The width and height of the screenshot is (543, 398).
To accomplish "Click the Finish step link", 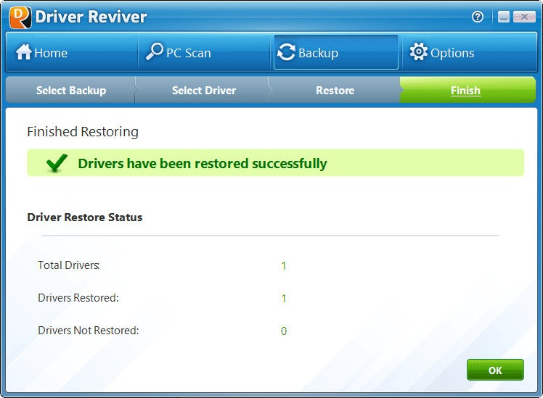I will click(x=465, y=91).
